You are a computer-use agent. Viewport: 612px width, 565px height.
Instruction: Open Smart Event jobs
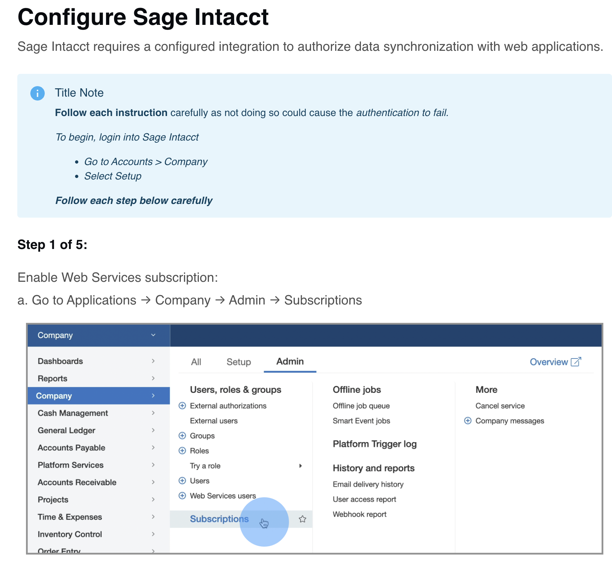pyautogui.click(x=361, y=421)
